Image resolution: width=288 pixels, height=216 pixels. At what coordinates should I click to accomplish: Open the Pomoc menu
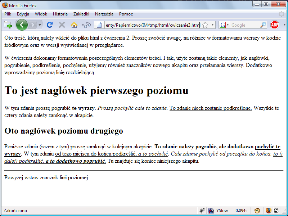(126, 14)
